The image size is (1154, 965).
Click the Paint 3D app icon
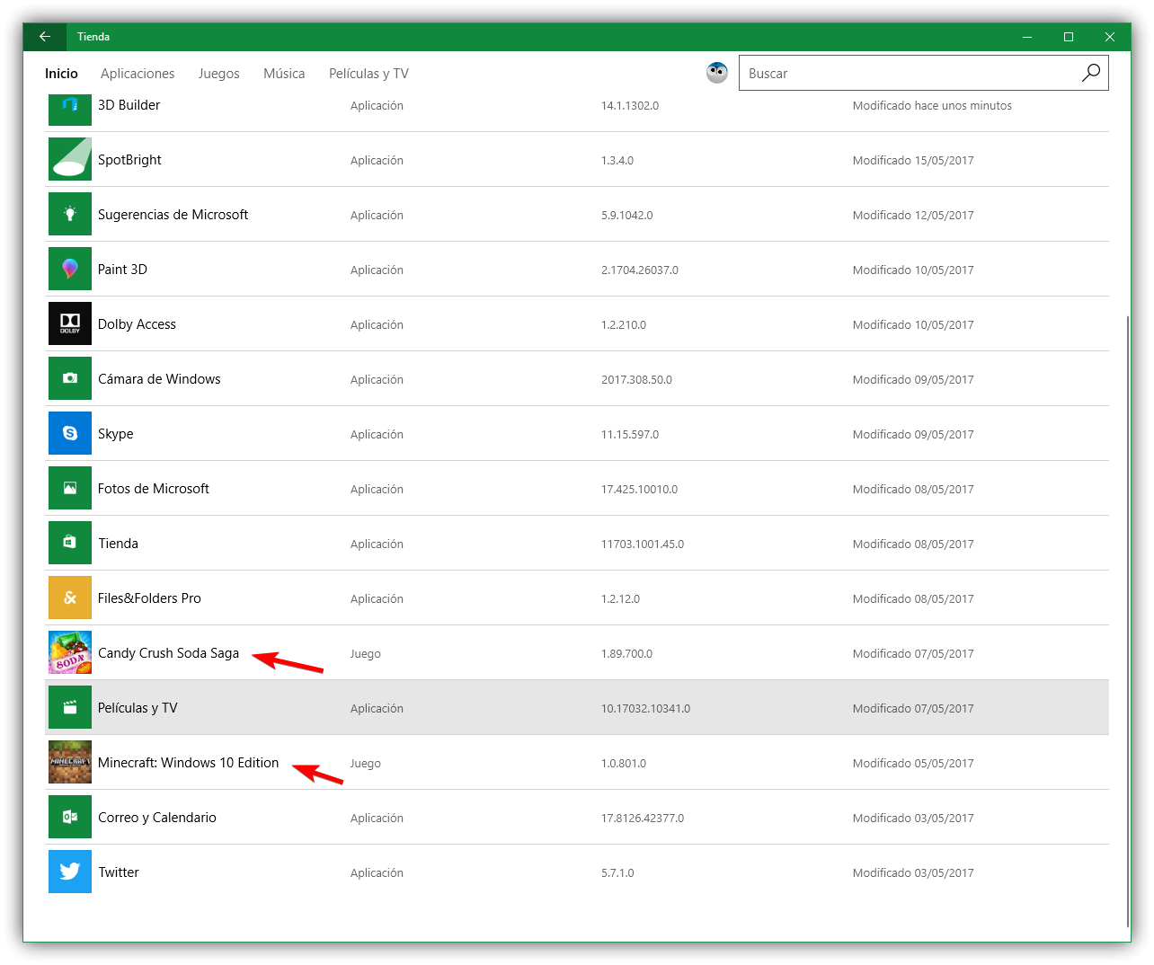coord(70,269)
